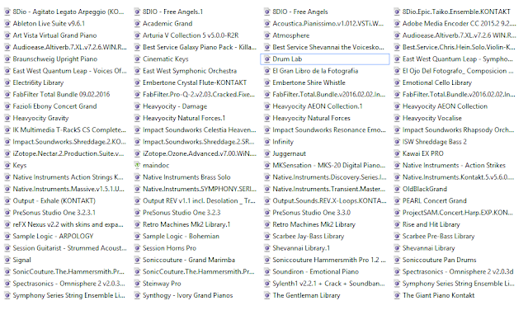Select Soundiron - Emotional Piano file
This screenshot has width=528, height=310.
coord(316,271)
